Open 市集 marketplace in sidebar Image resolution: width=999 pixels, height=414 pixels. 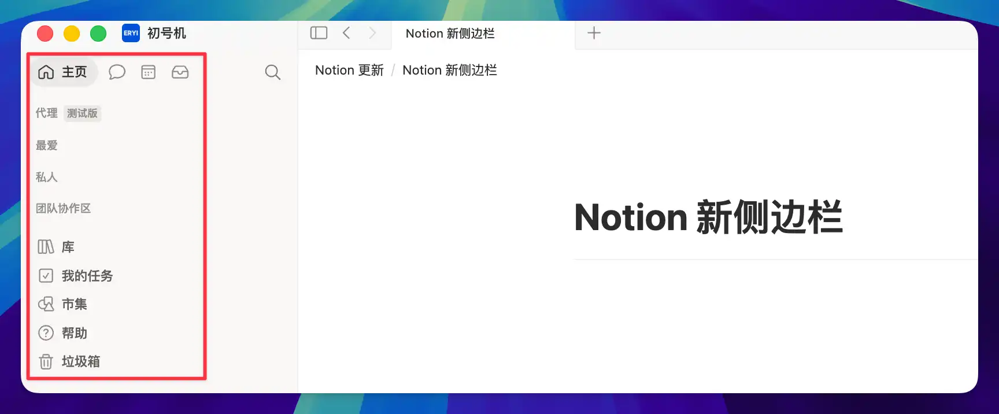(x=74, y=304)
